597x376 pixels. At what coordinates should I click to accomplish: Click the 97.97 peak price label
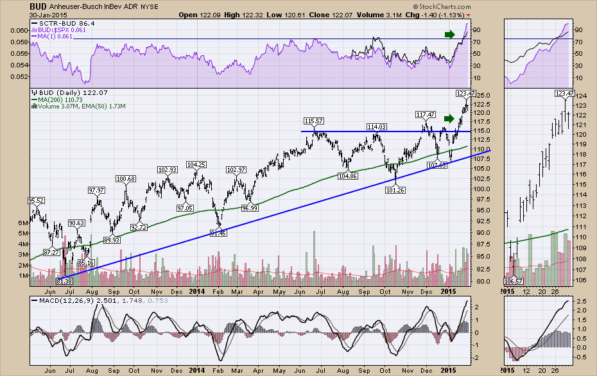point(96,191)
